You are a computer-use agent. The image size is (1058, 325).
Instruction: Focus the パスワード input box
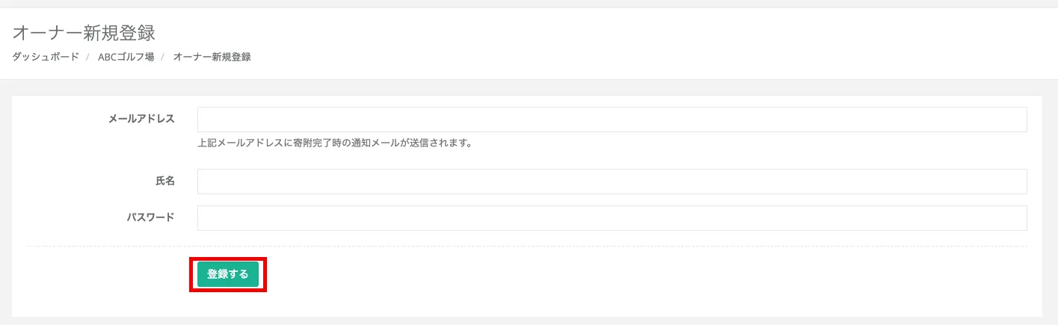point(612,218)
